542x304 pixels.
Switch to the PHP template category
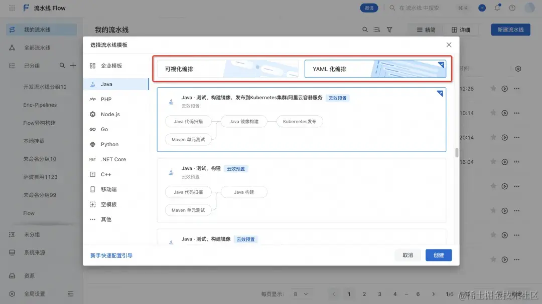pos(106,99)
